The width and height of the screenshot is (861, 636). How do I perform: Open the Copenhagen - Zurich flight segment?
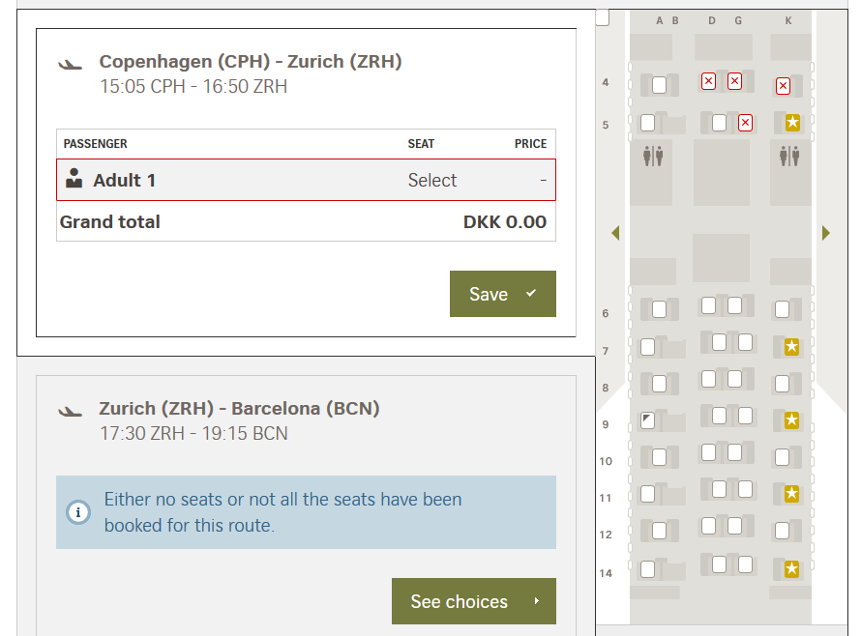tap(251, 62)
